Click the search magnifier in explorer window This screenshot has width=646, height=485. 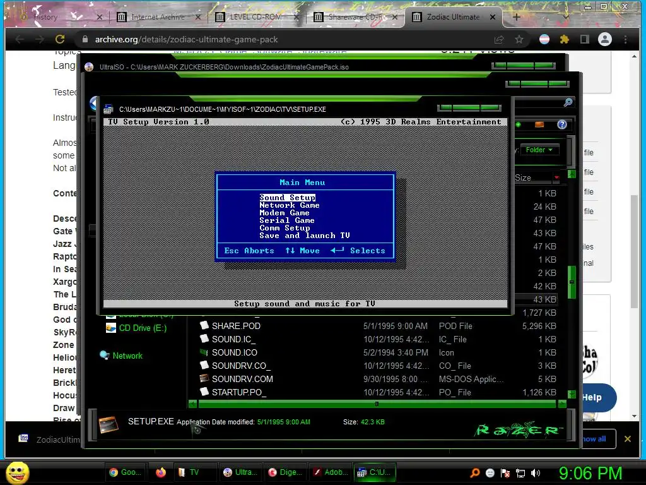click(568, 102)
